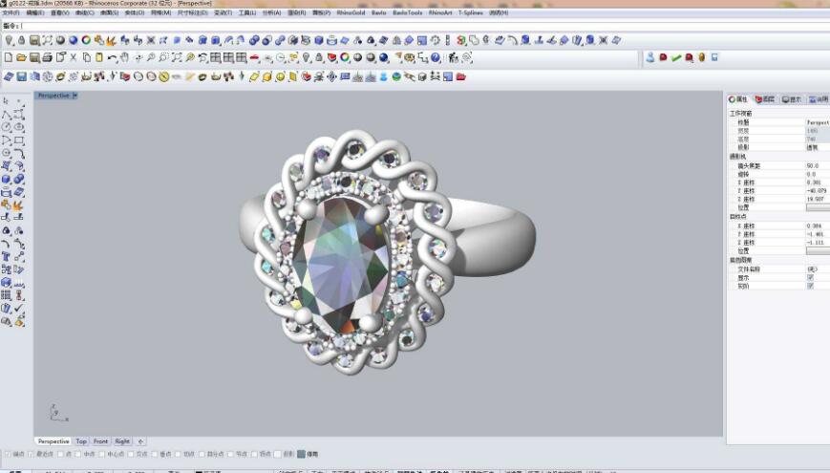Click the light bulb icon in the top toolbar
830x473 pixels.
(x=9, y=40)
